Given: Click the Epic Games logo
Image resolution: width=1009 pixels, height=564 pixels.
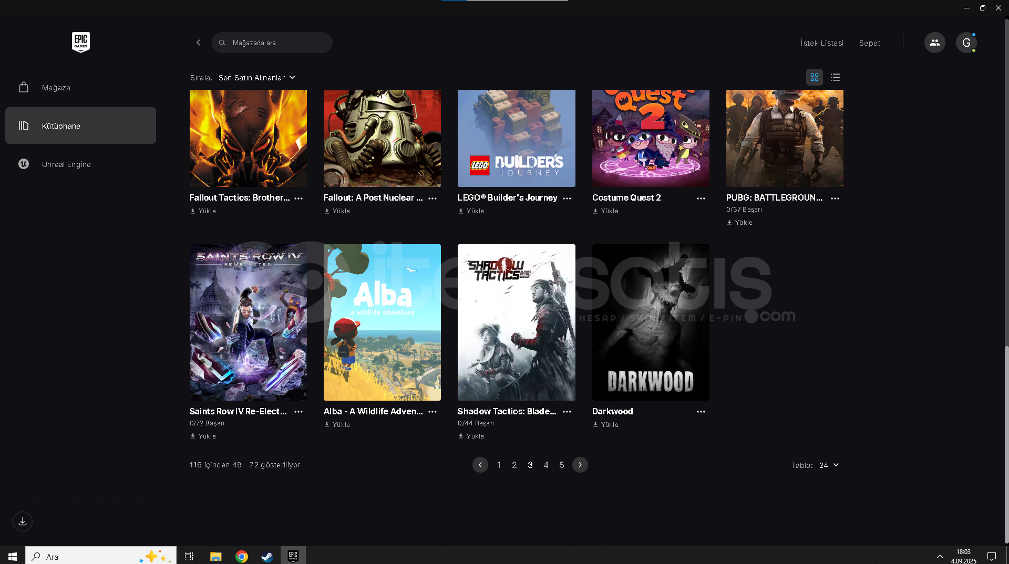Looking at the screenshot, I should tap(81, 42).
